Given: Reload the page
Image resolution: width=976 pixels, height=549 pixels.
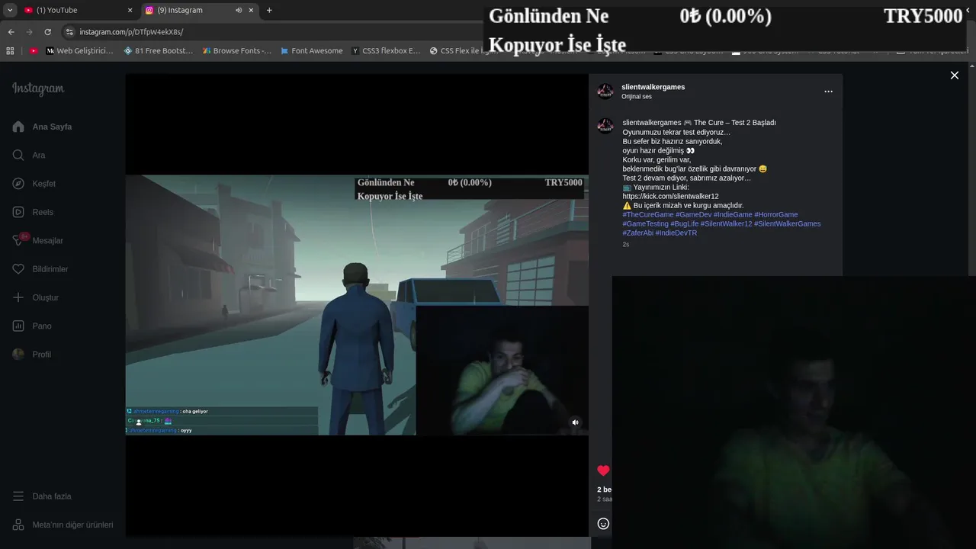Looking at the screenshot, I should click(x=47, y=32).
